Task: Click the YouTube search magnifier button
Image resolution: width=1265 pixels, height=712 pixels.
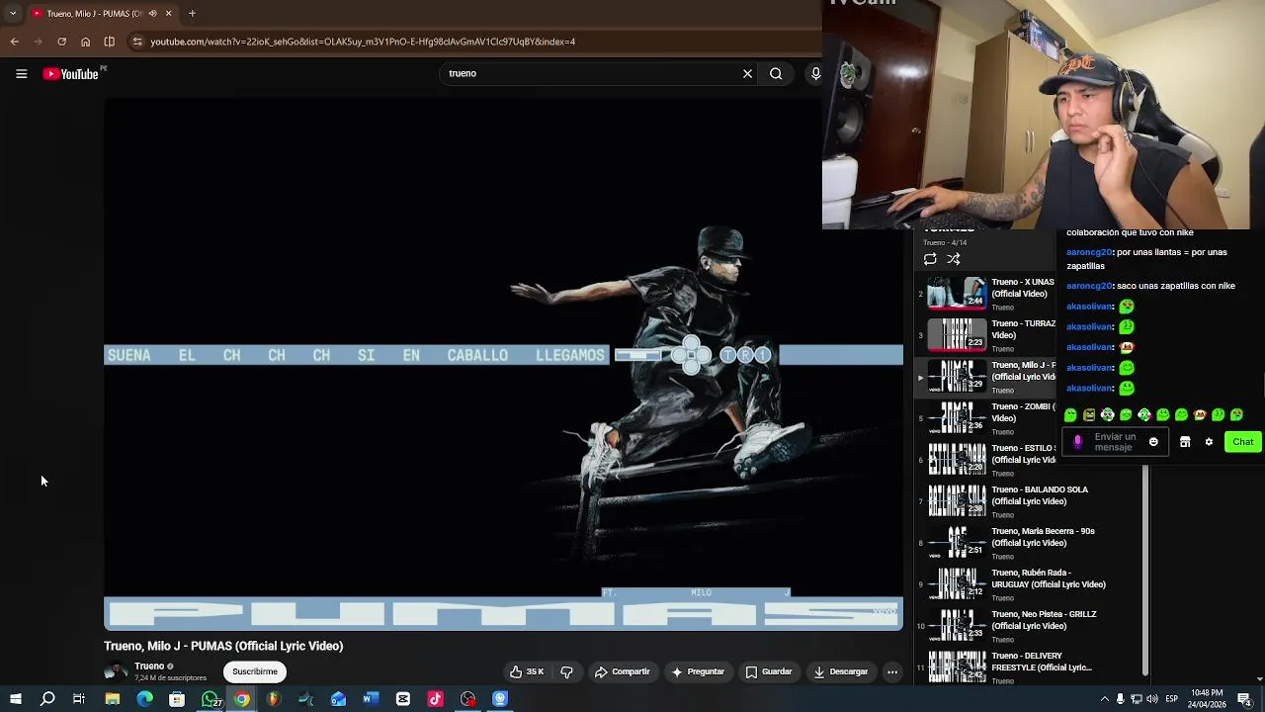Action: pos(776,73)
